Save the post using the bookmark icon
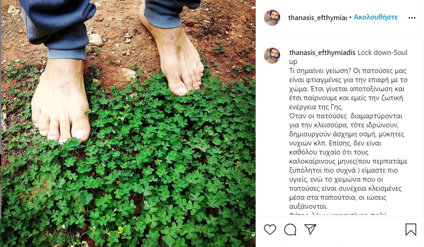Viewport: 424px width, 247px height. pyautogui.click(x=411, y=230)
